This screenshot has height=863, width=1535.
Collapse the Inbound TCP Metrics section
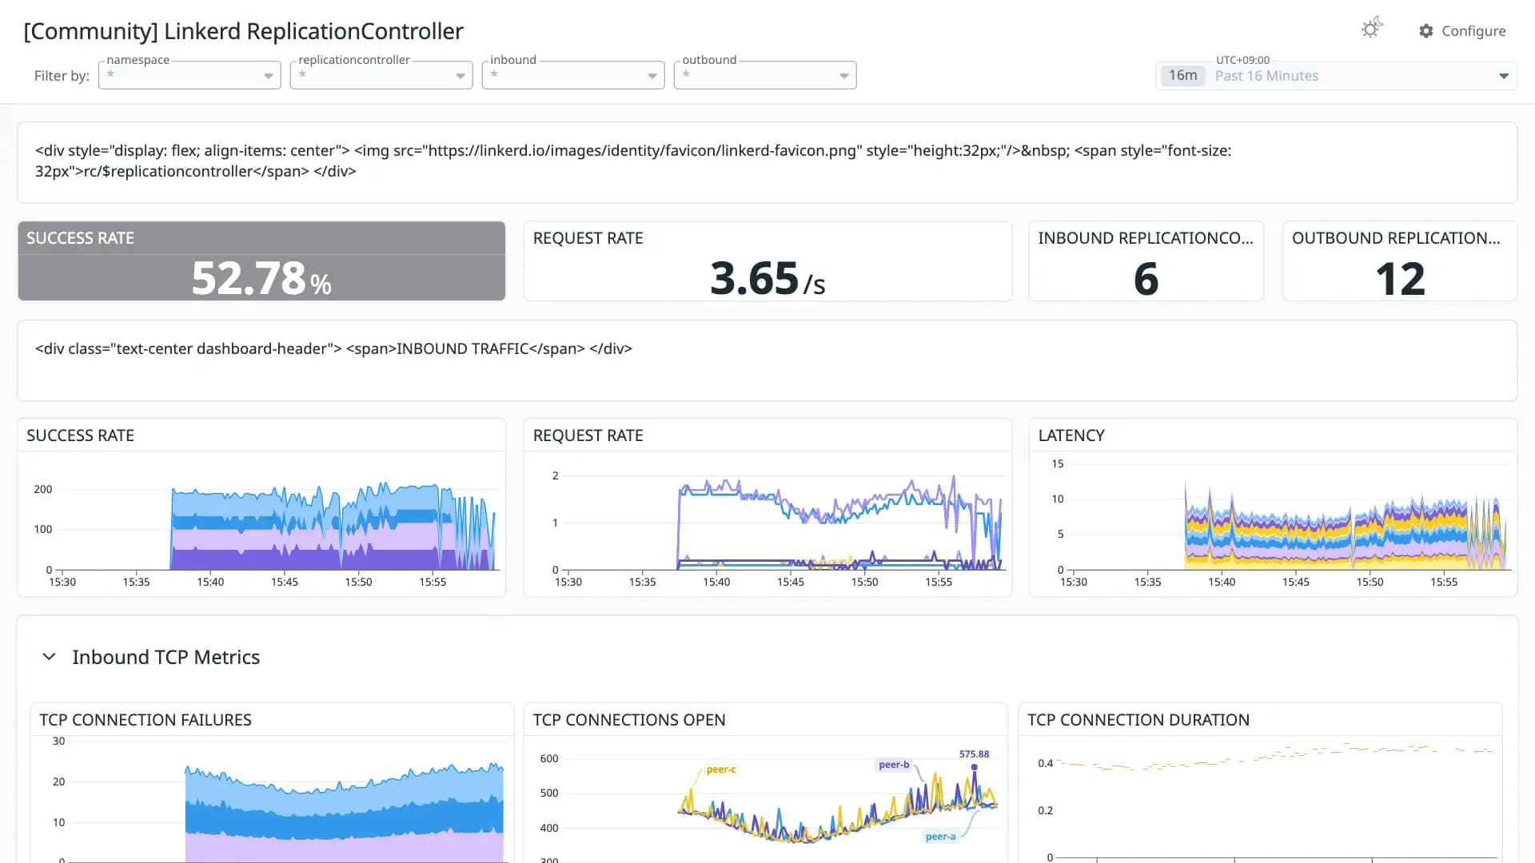click(x=49, y=657)
